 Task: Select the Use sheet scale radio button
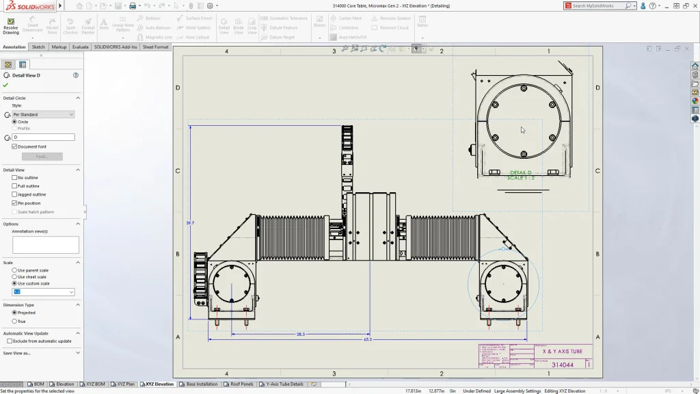click(x=15, y=277)
